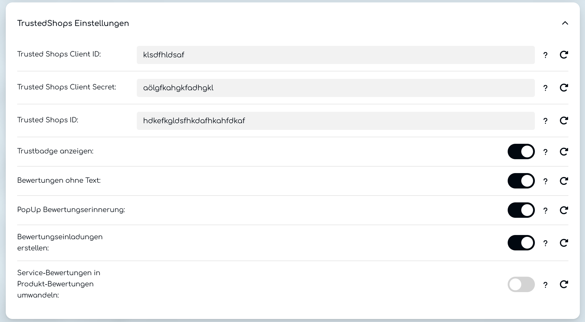Click the 'Bewertungen ohne Text:' label
The height and width of the screenshot is (322, 585).
[x=59, y=180]
